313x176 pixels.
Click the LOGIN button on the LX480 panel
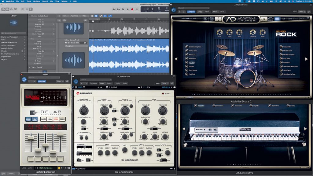28,119
